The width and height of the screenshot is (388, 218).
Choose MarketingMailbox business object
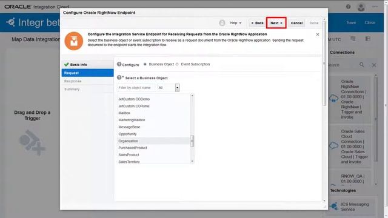click(x=132, y=120)
